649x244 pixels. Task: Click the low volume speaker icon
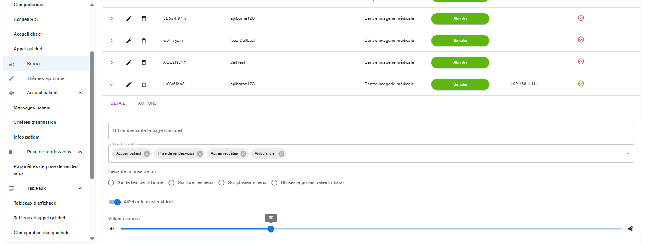112,228
